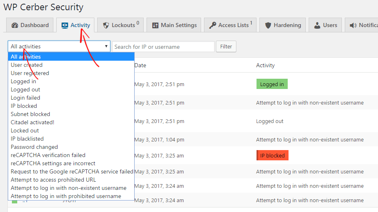Select the Password changed option
378x212 pixels.
pos(71,147)
